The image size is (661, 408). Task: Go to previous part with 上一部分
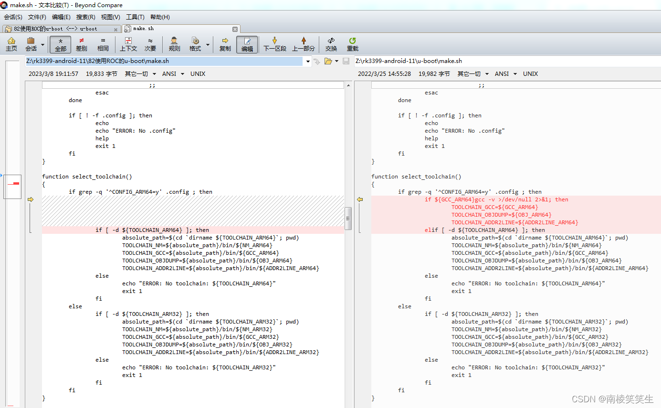pos(303,44)
